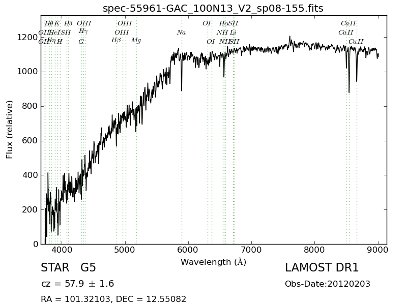
Task: Click the 'LAMOST DR1' label
Action: (322, 267)
